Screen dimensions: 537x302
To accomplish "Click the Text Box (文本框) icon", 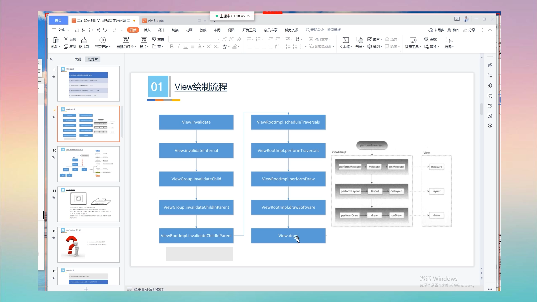I will click(x=345, y=40).
